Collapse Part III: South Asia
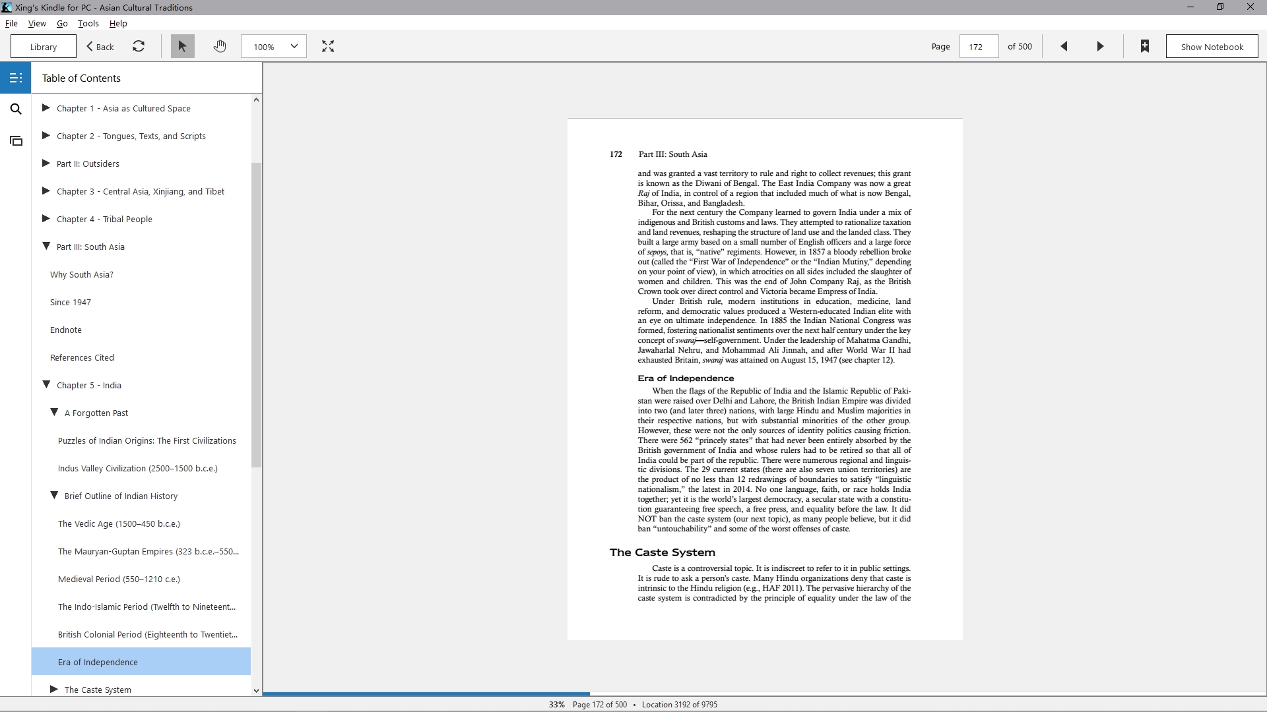Viewport: 1267px width, 712px height. 46,246
